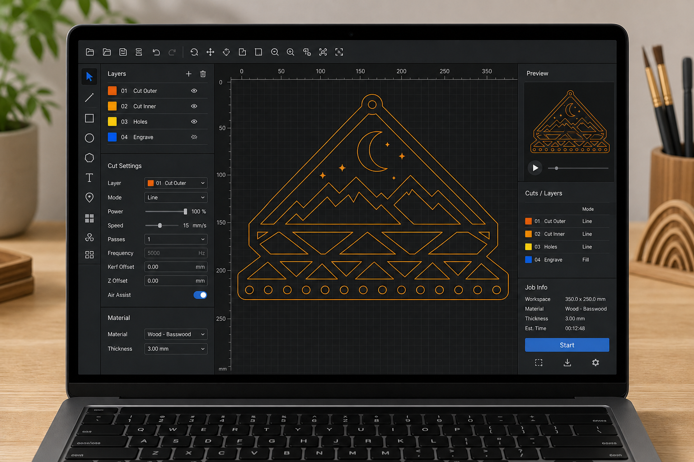694x462 pixels.
Task: Click the Est. Time value 00:12:48
Action: (575, 328)
